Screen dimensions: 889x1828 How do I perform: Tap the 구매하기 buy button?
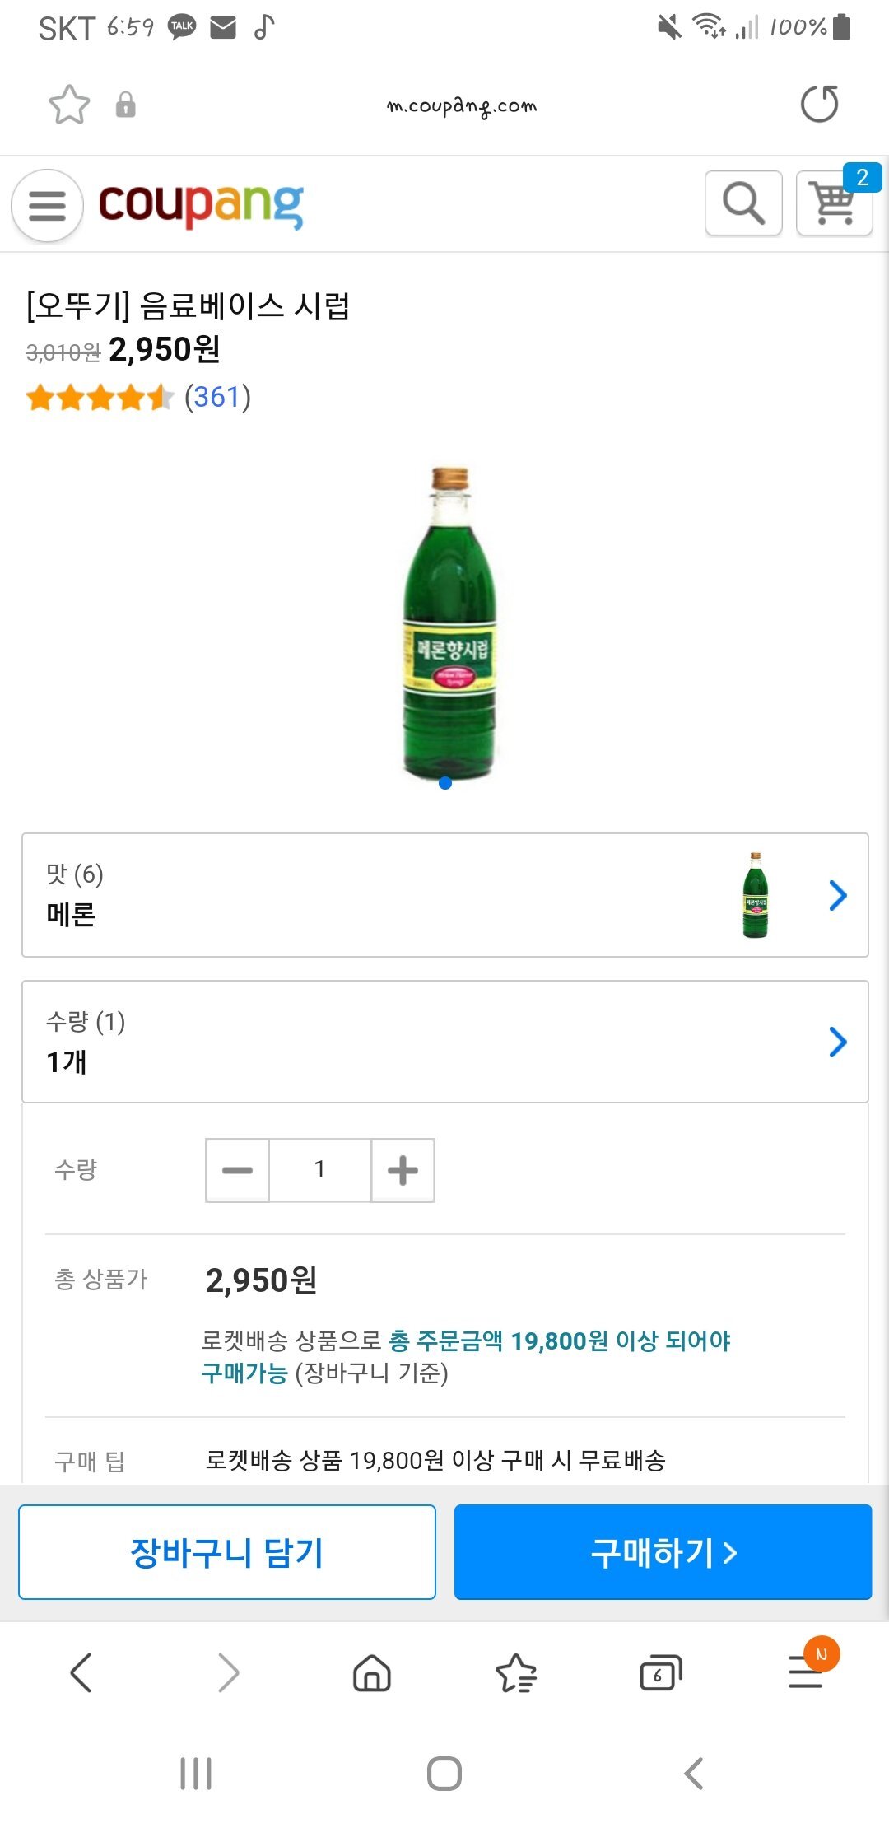point(663,1552)
